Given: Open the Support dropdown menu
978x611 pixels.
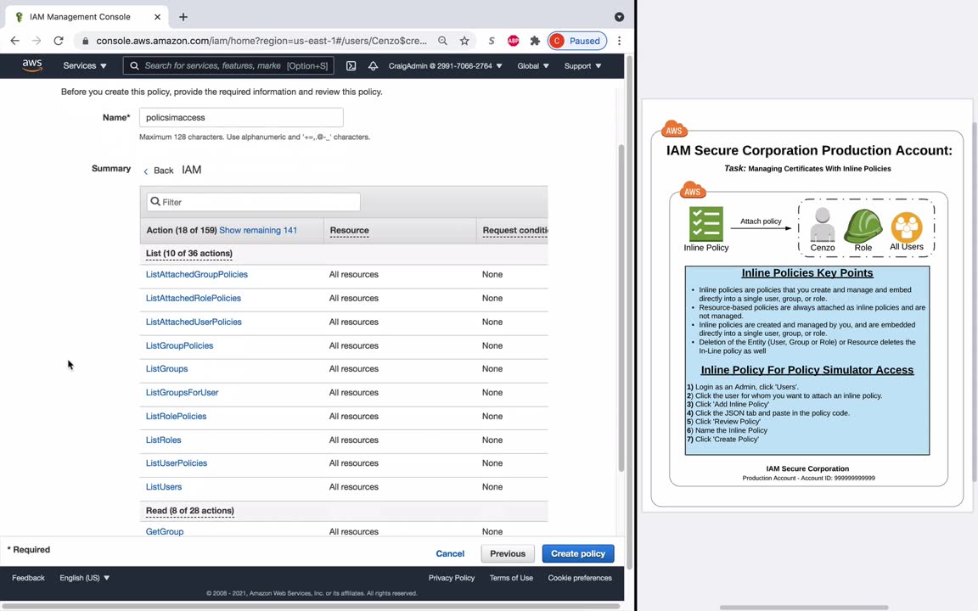Looking at the screenshot, I should coord(582,65).
